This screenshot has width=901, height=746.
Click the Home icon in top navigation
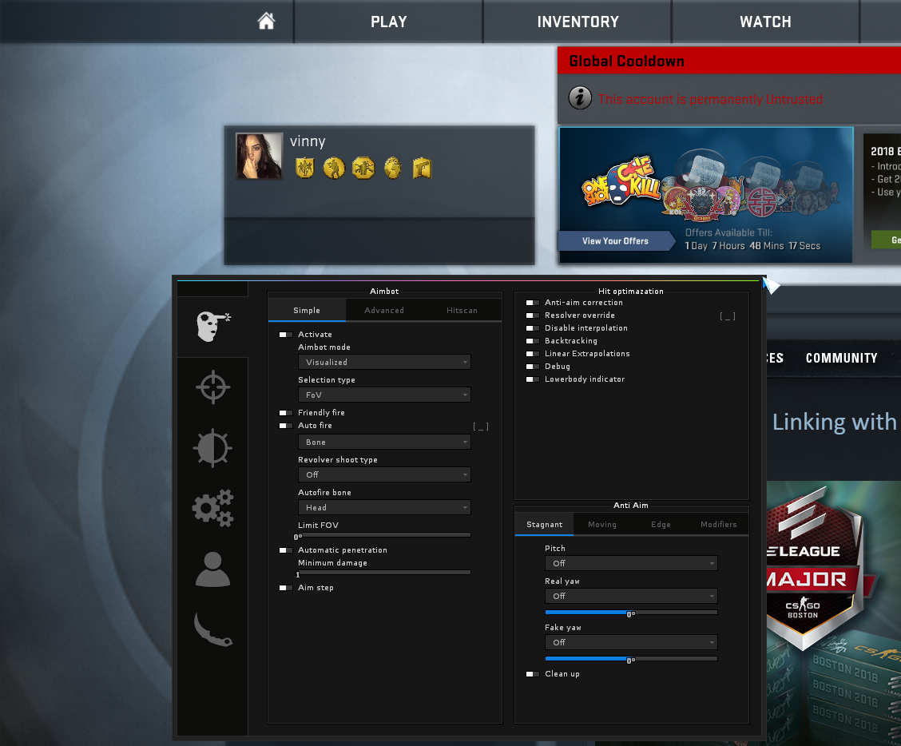tap(266, 22)
